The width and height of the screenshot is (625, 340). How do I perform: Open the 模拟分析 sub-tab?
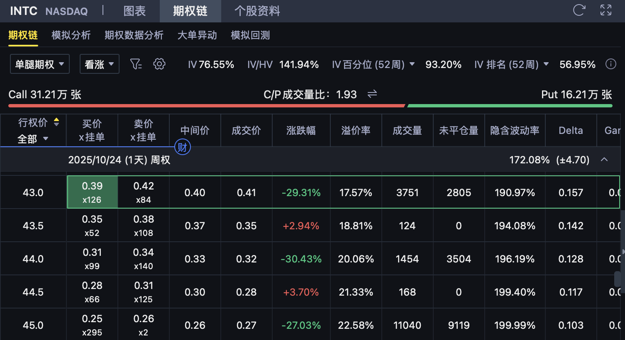point(71,35)
